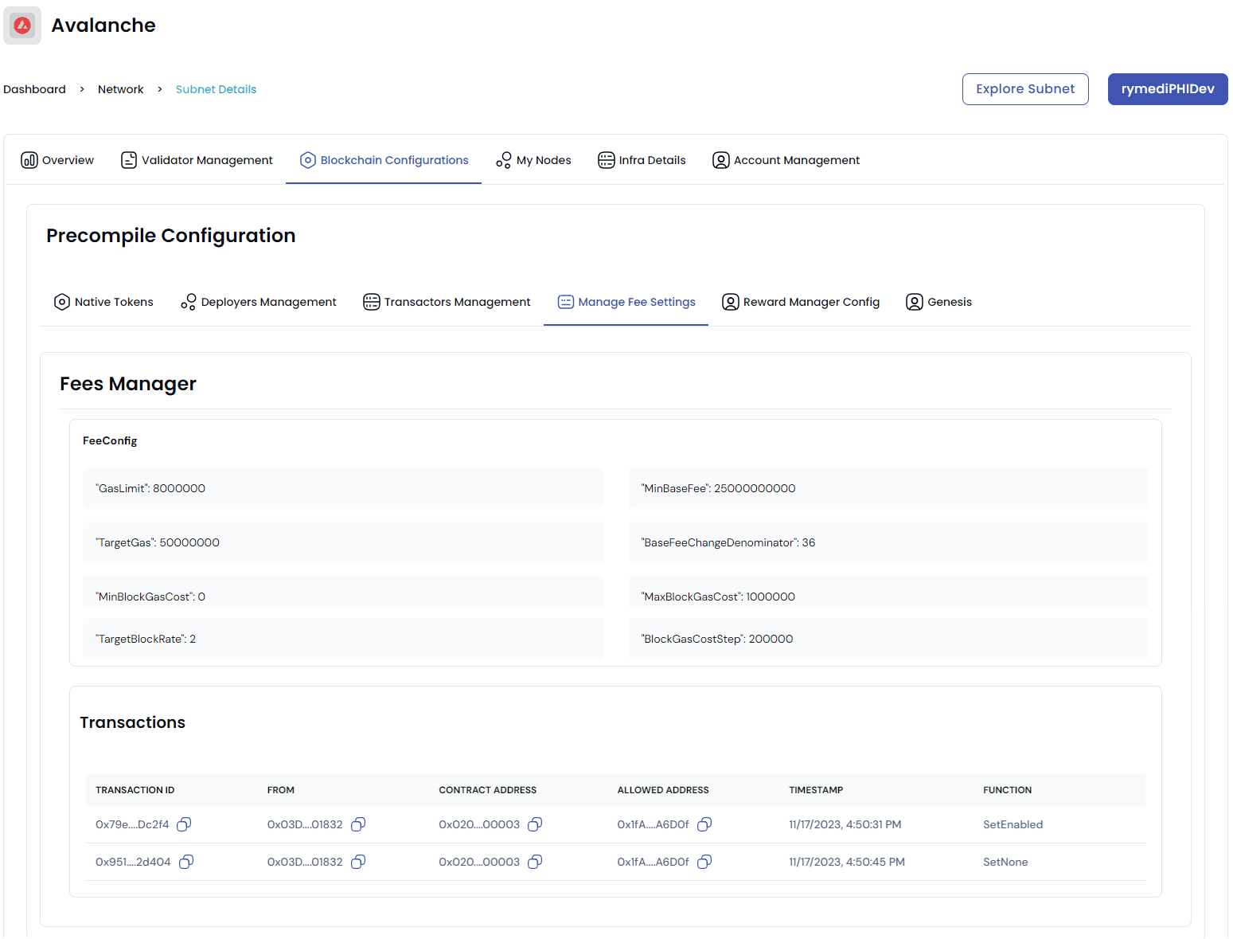This screenshot has height=939, width=1233.
Task: Open the My Nodes tab
Action: point(533,160)
